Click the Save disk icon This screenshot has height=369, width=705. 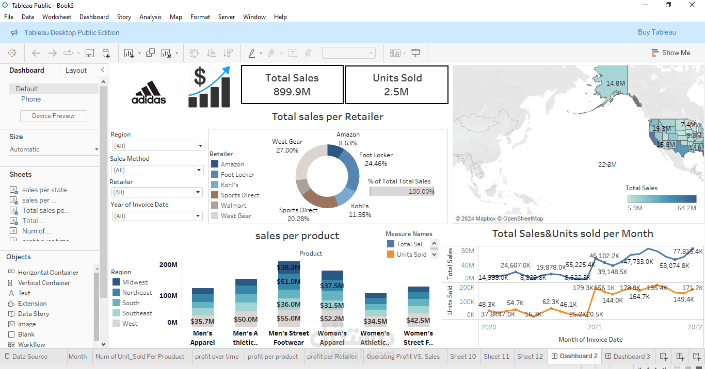pos(90,53)
